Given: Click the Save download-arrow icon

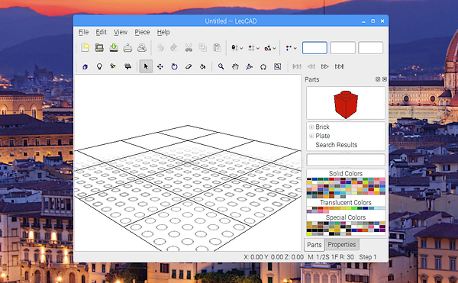Looking at the screenshot, I should [x=114, y=47].
